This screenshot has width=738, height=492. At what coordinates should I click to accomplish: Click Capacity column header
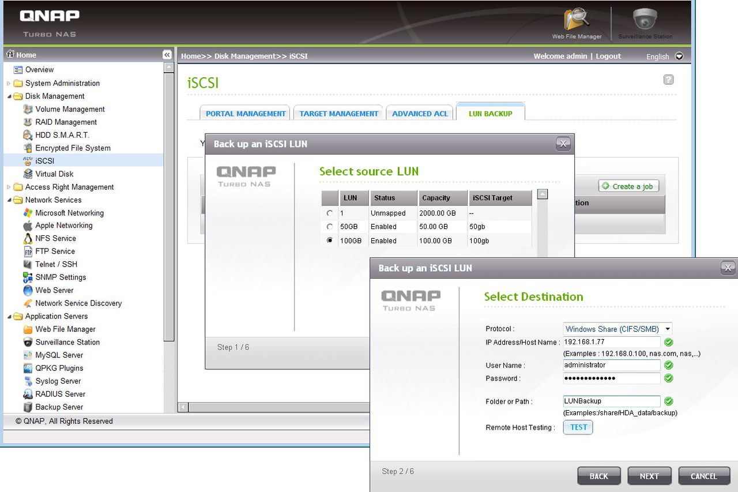coord(443,198)
